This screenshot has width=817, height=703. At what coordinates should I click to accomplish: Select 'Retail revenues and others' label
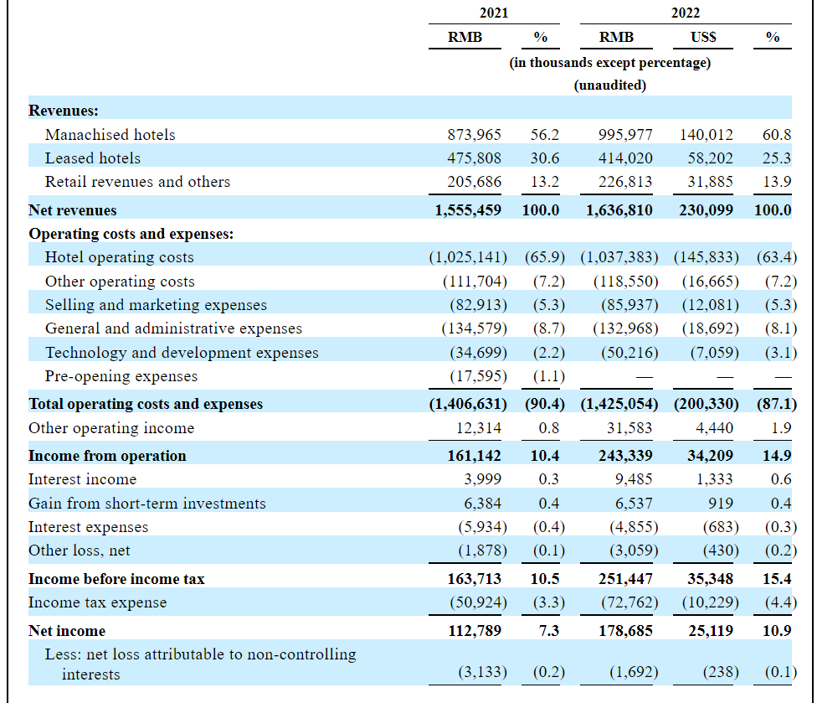tap(137, 182)
